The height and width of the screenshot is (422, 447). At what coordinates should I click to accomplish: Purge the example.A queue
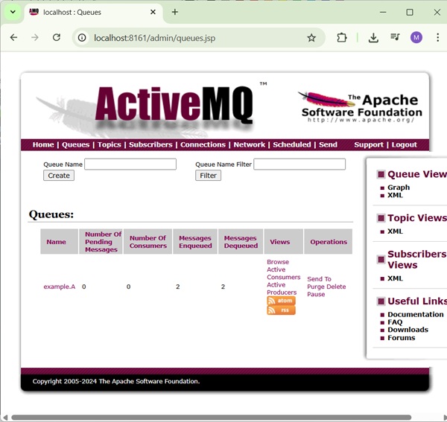[316, 287]
